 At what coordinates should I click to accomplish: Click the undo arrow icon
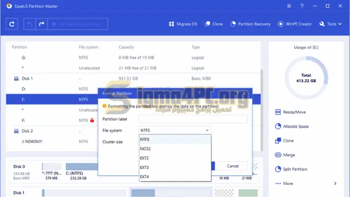coord(30,24)
